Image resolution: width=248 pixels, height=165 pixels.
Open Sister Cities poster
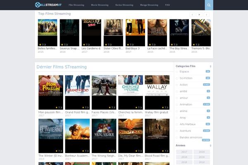tap(113, 33)
